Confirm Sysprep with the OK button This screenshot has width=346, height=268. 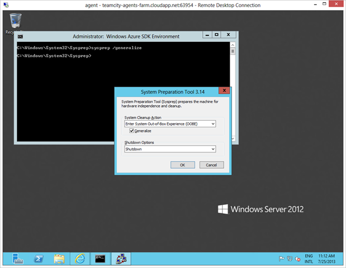182,165
